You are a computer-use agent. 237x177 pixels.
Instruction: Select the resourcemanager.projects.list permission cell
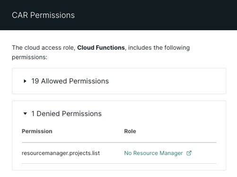pos(61,153)
